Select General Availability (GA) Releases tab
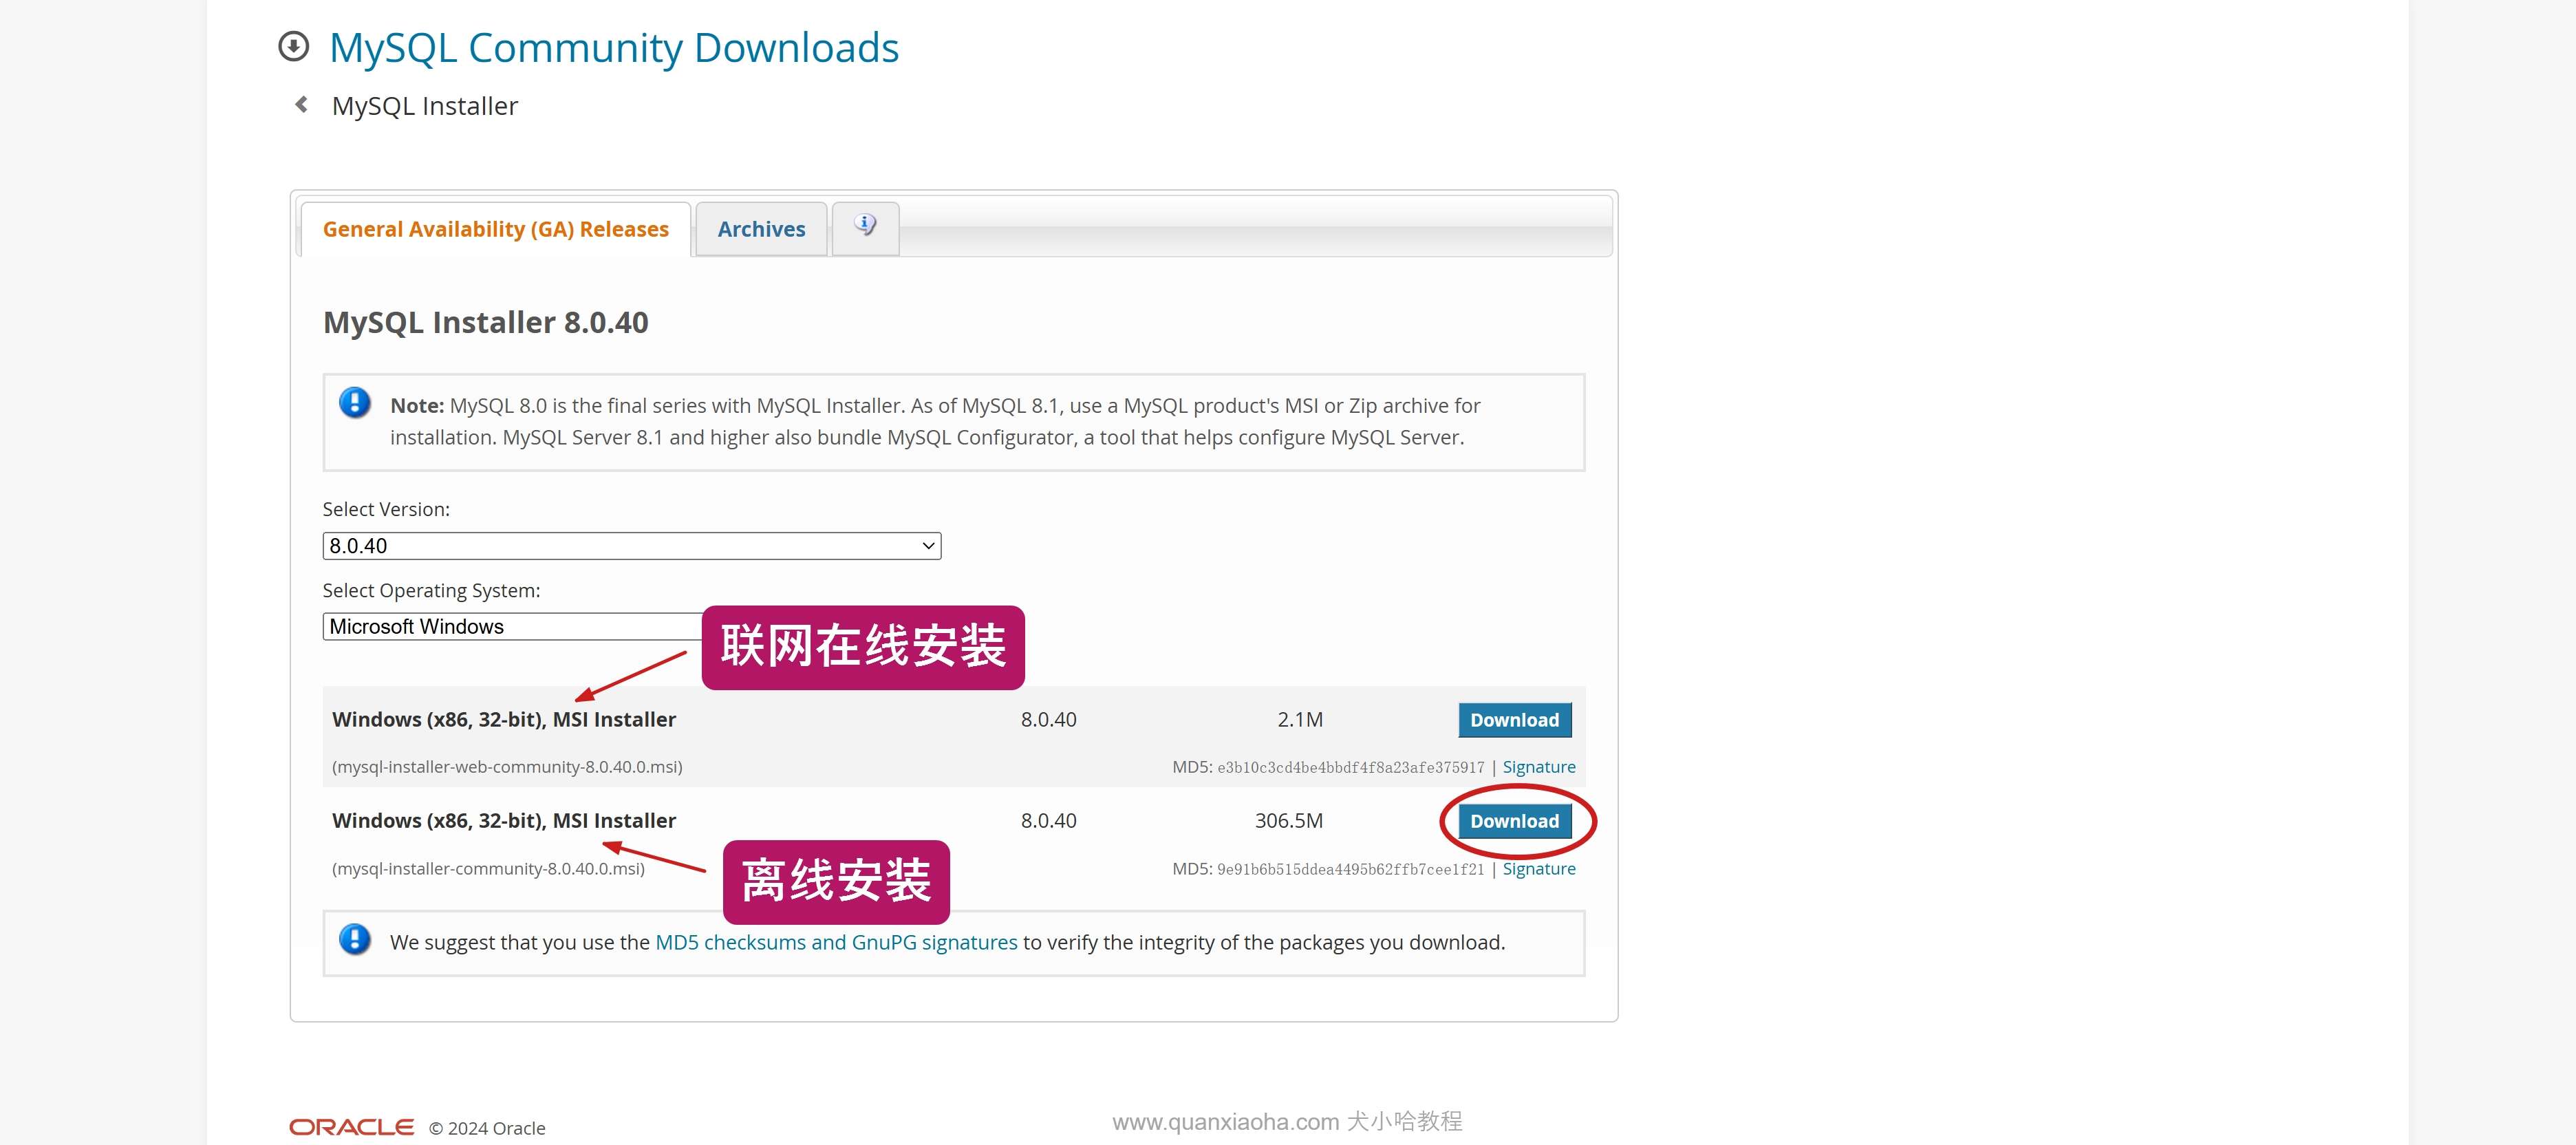The height and width of the screenshot is (1145, 2576). pyautogui.click(x=495, y=229)
